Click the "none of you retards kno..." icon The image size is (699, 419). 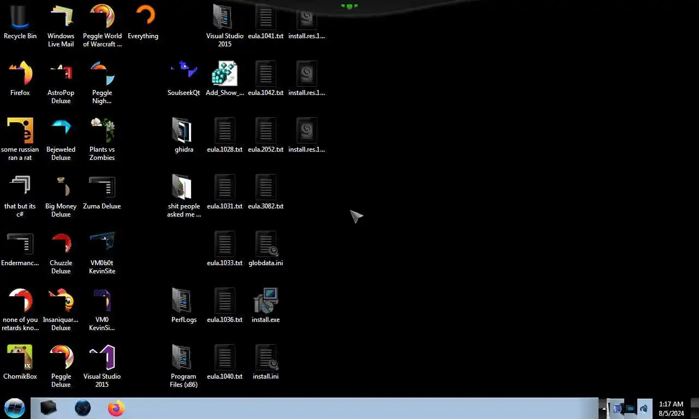click(x=20, y=309)
